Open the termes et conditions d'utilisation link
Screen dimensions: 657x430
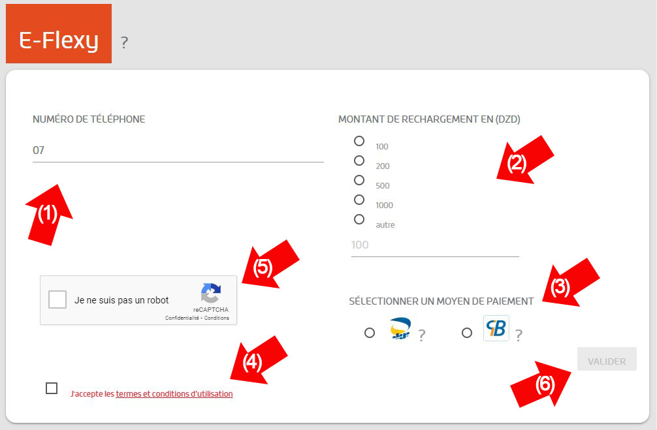pos(174,393)
